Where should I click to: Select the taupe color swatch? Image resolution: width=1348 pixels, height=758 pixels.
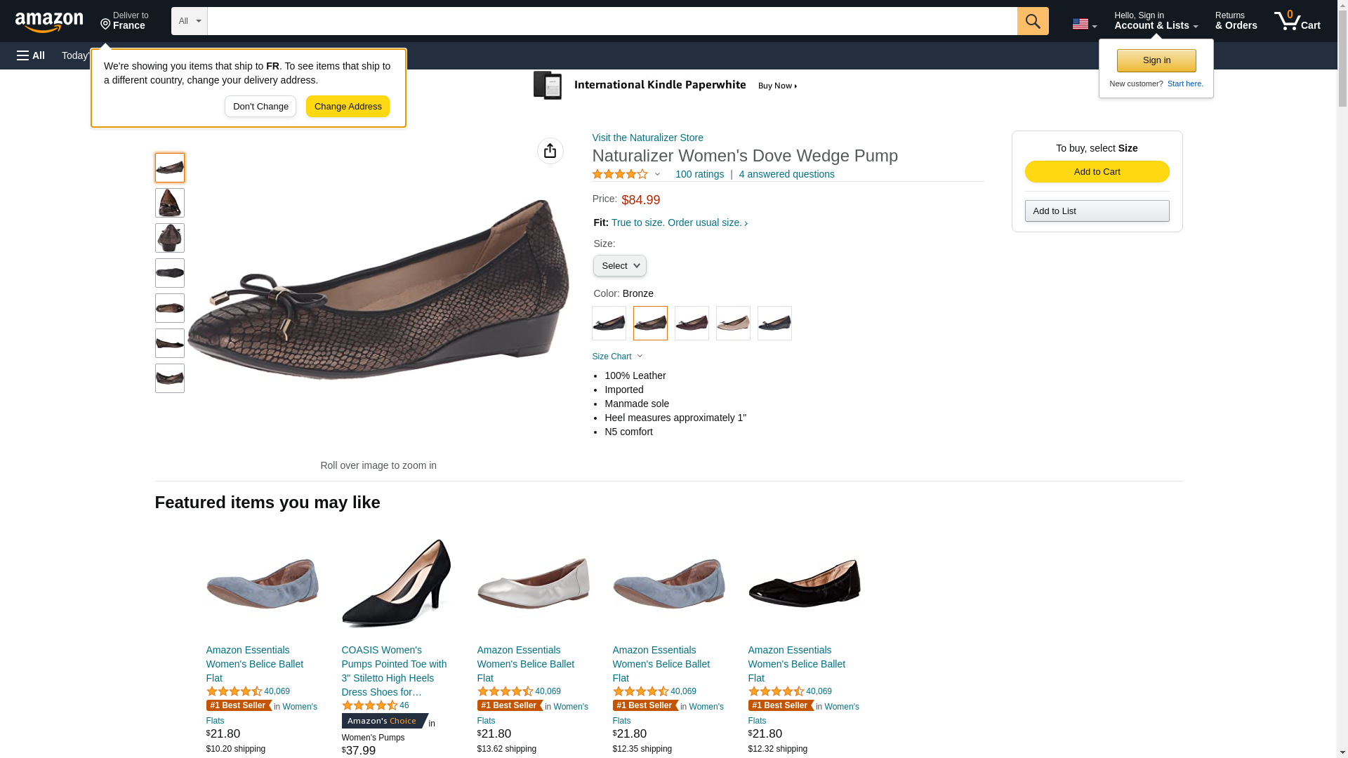[733, 324]
